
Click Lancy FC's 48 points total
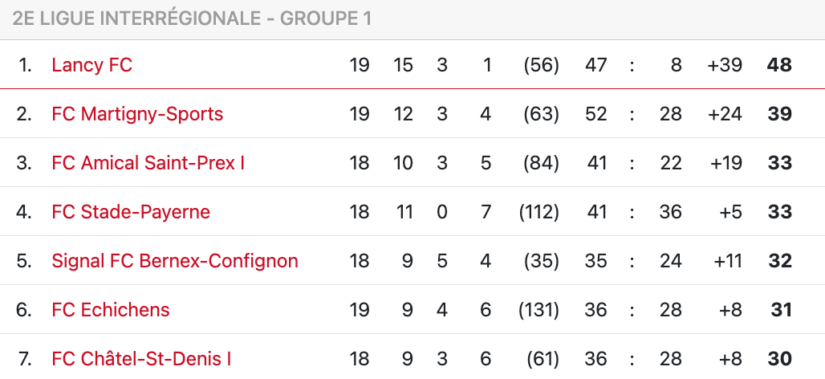[x=779, y=65]
